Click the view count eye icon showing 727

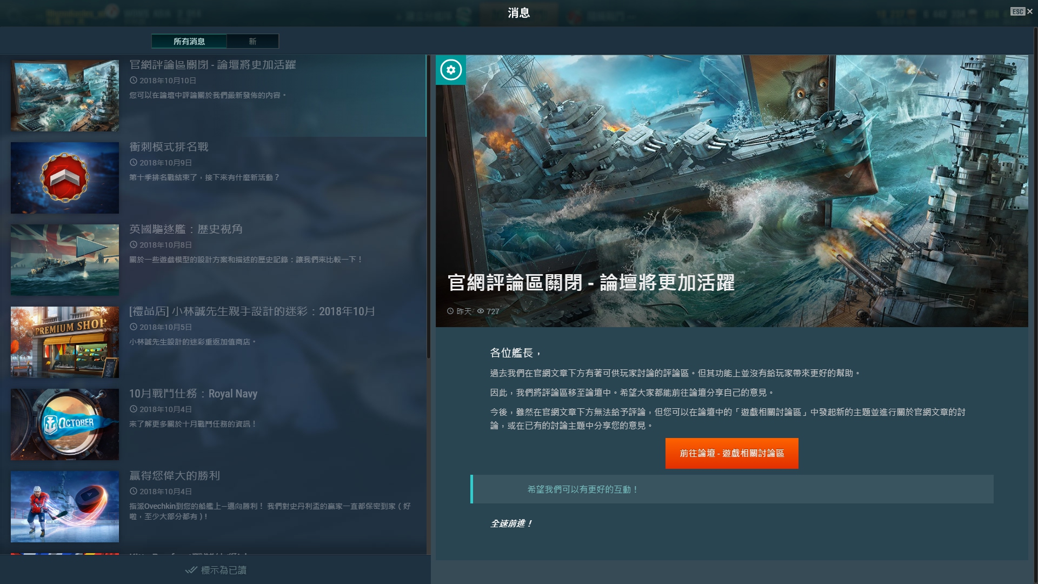480,311
